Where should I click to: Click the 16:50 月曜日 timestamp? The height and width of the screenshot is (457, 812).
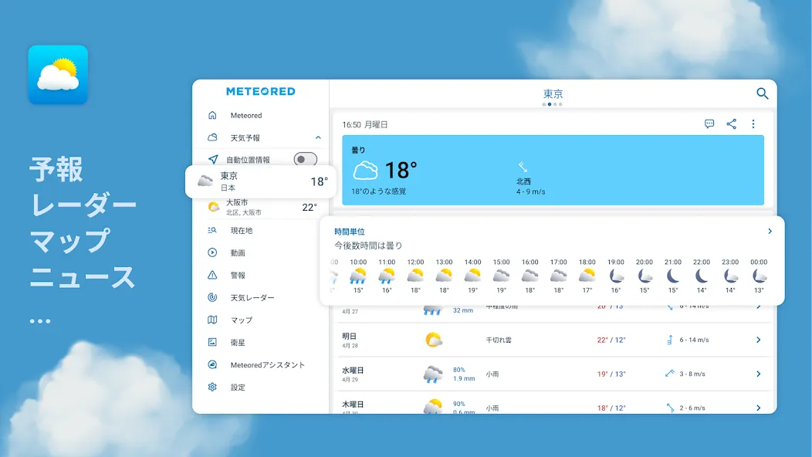pos(364,124)
